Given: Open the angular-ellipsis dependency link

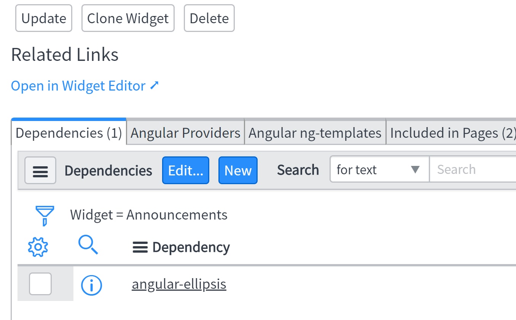Looking at the screenshot, I should pos(179,284).
